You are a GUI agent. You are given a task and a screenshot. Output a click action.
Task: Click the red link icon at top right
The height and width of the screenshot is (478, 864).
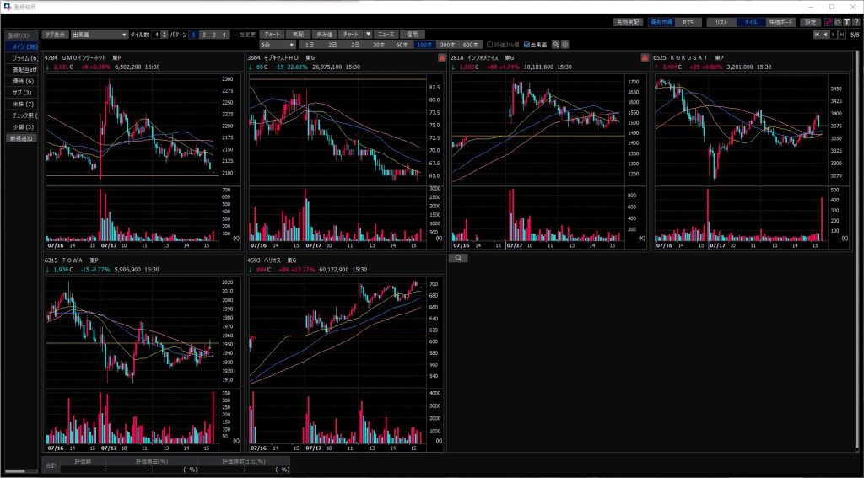[x=828, y=22]
